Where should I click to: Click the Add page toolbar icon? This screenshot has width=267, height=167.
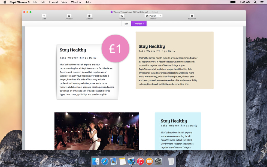[x=44, y=16]
